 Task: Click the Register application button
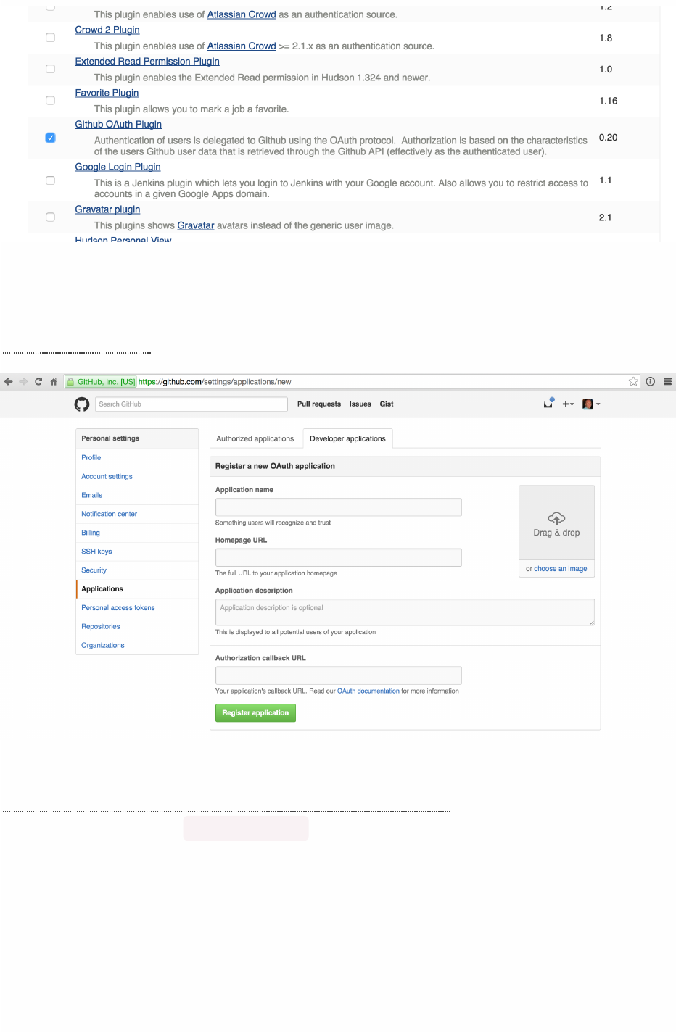click(255, 713)
